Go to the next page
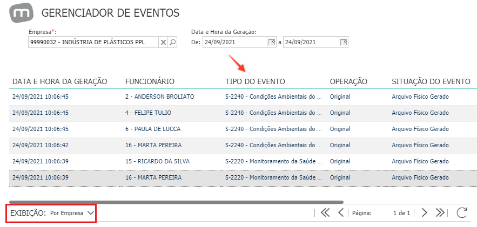 coord(425,213)
